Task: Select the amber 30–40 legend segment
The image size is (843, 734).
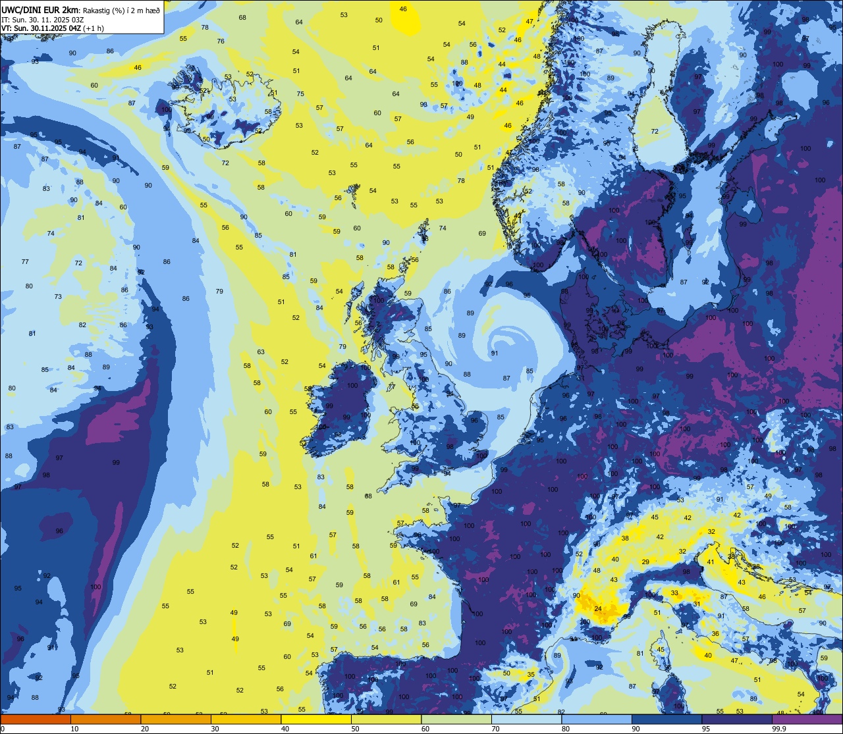Action: point(246,719)
